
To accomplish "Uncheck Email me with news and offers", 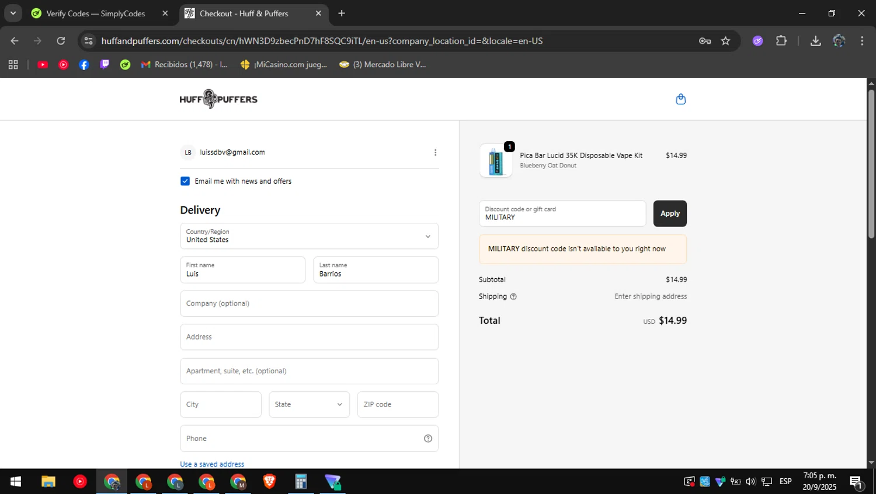I will point(185,181).
